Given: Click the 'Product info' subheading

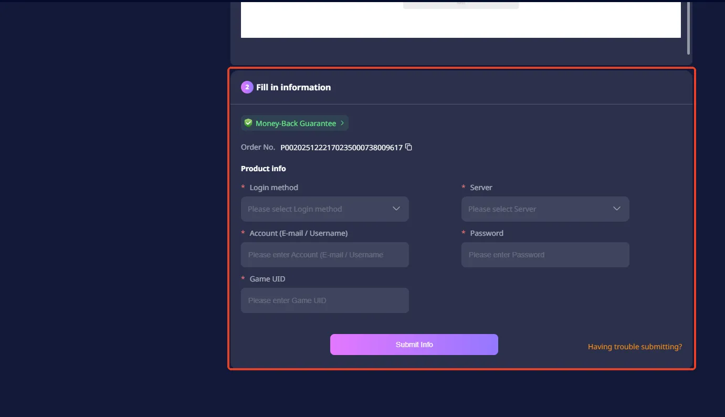Looking at the screenshot, I should [264, 169].
